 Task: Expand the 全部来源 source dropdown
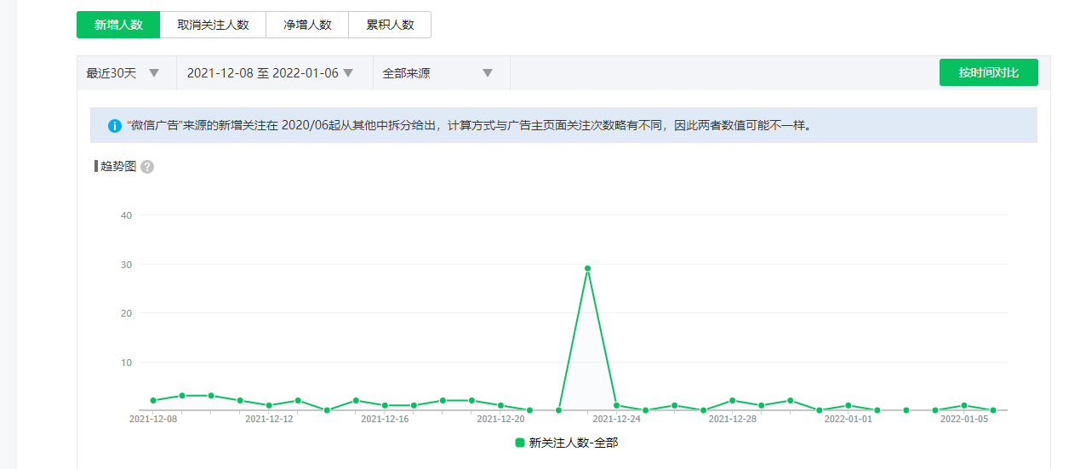(437, 73)
